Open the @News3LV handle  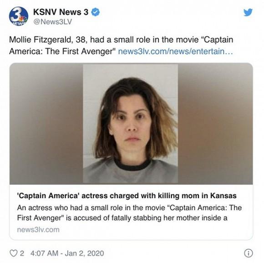point(53,21)
